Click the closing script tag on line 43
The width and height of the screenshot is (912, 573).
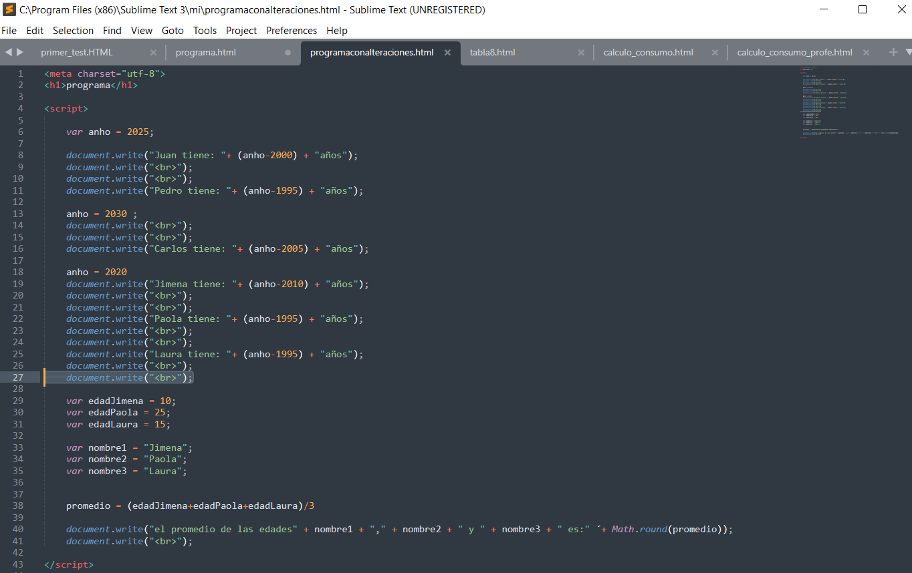tap(69, 564)
